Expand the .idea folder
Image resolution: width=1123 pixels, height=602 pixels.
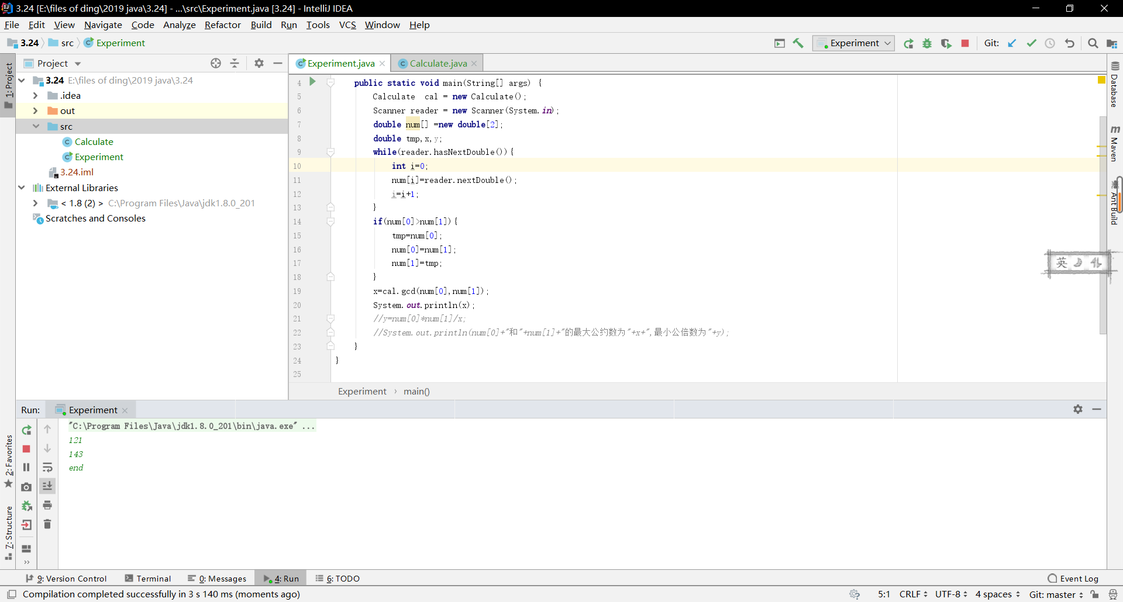pos(35,95)
